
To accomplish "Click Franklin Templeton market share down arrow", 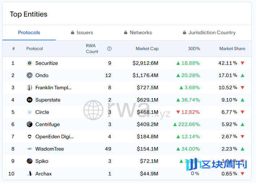I will click(242, 88).
